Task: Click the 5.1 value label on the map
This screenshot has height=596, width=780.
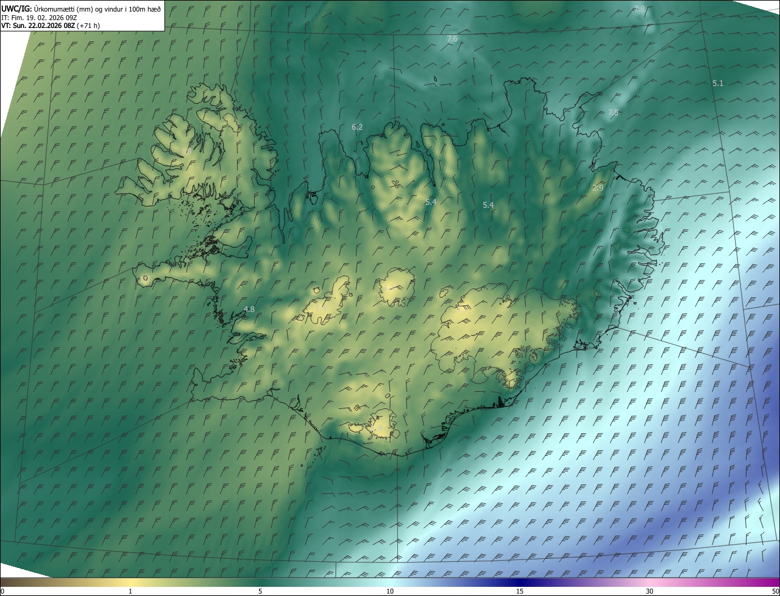Action: pos(718,83)
